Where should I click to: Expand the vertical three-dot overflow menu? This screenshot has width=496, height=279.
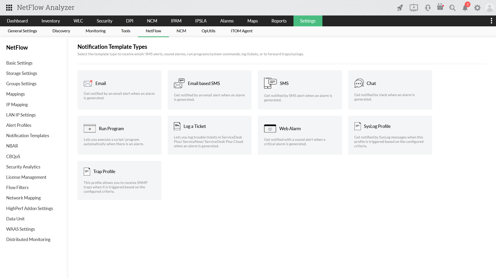click(491, 21)
